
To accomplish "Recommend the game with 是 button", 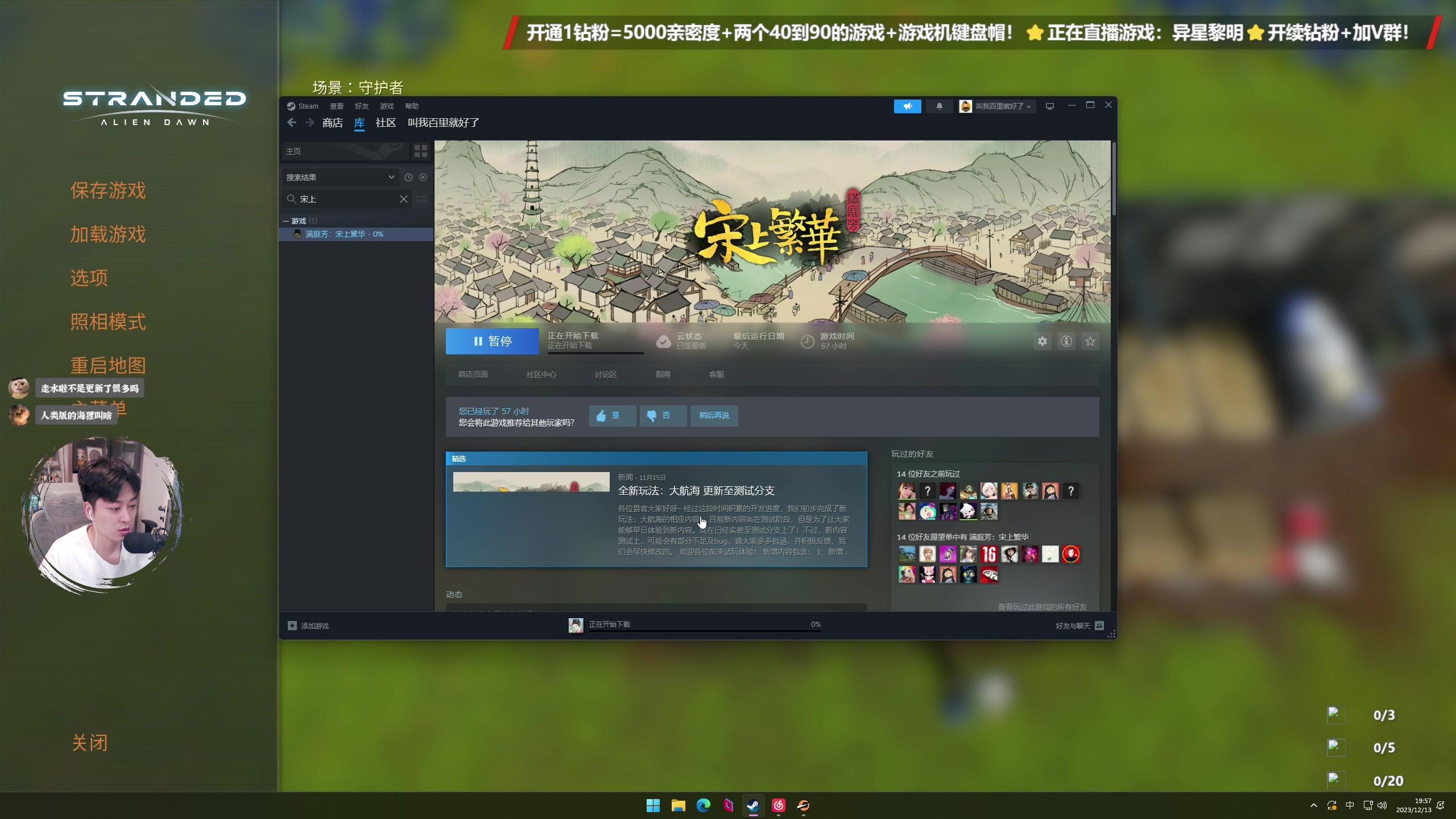I will 613,416.
